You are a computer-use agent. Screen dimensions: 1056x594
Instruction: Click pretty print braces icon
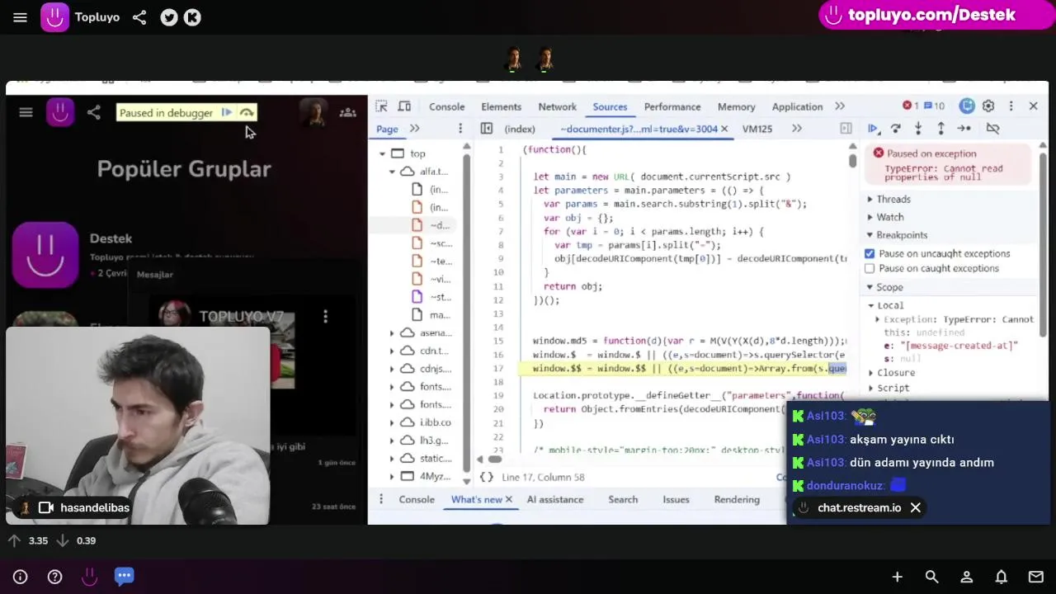click(x=487, y=477)
